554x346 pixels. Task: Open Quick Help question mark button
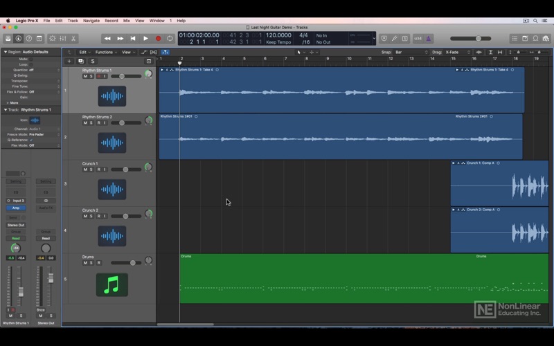29,39
